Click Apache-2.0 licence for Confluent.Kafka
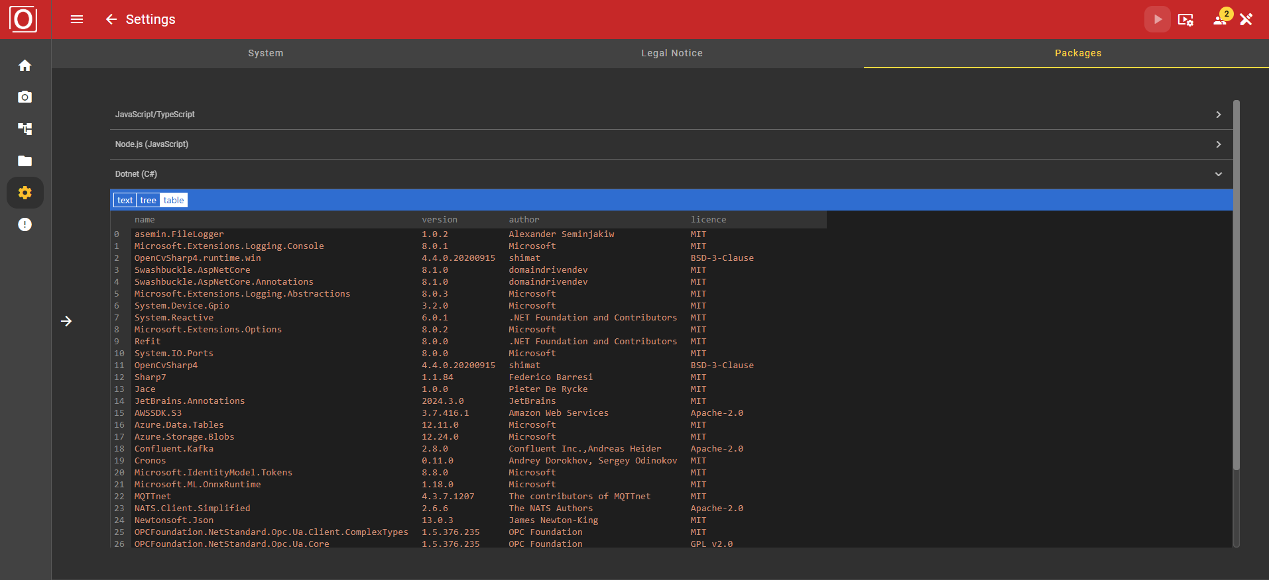This screenshot has width=1269, height=580. (717, 449)
